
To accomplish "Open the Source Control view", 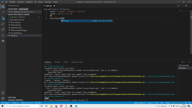I will tap(3, 18).
